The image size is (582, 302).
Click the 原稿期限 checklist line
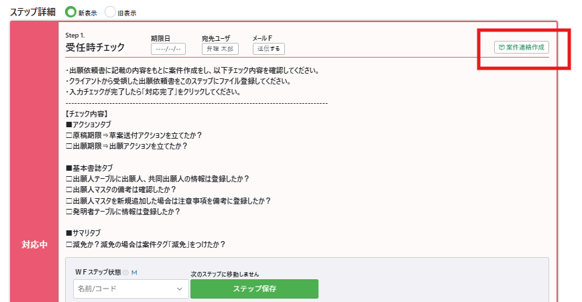[x=134, y=135]
